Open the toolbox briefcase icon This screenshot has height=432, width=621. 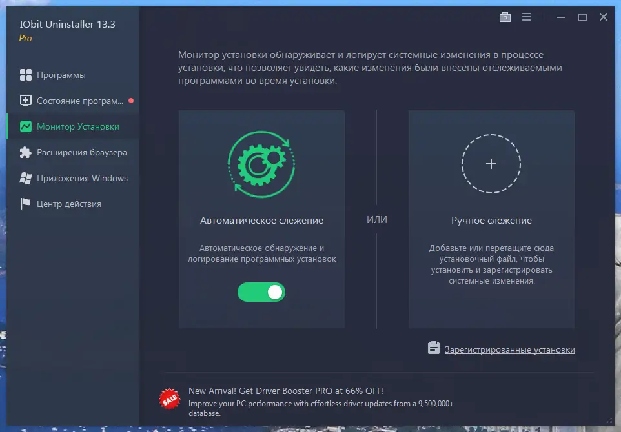505,17
